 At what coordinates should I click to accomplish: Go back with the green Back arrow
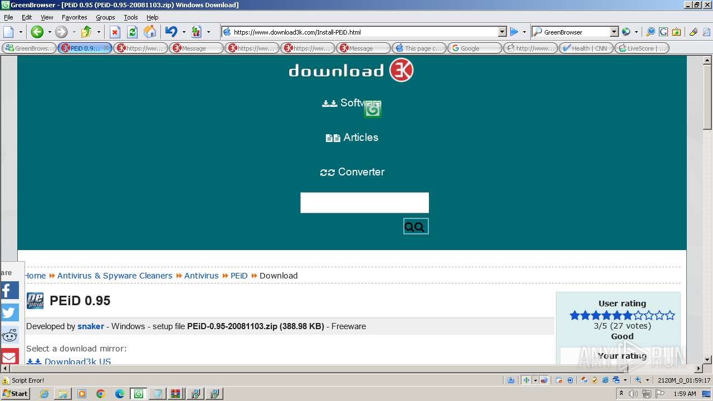point(37,32)
